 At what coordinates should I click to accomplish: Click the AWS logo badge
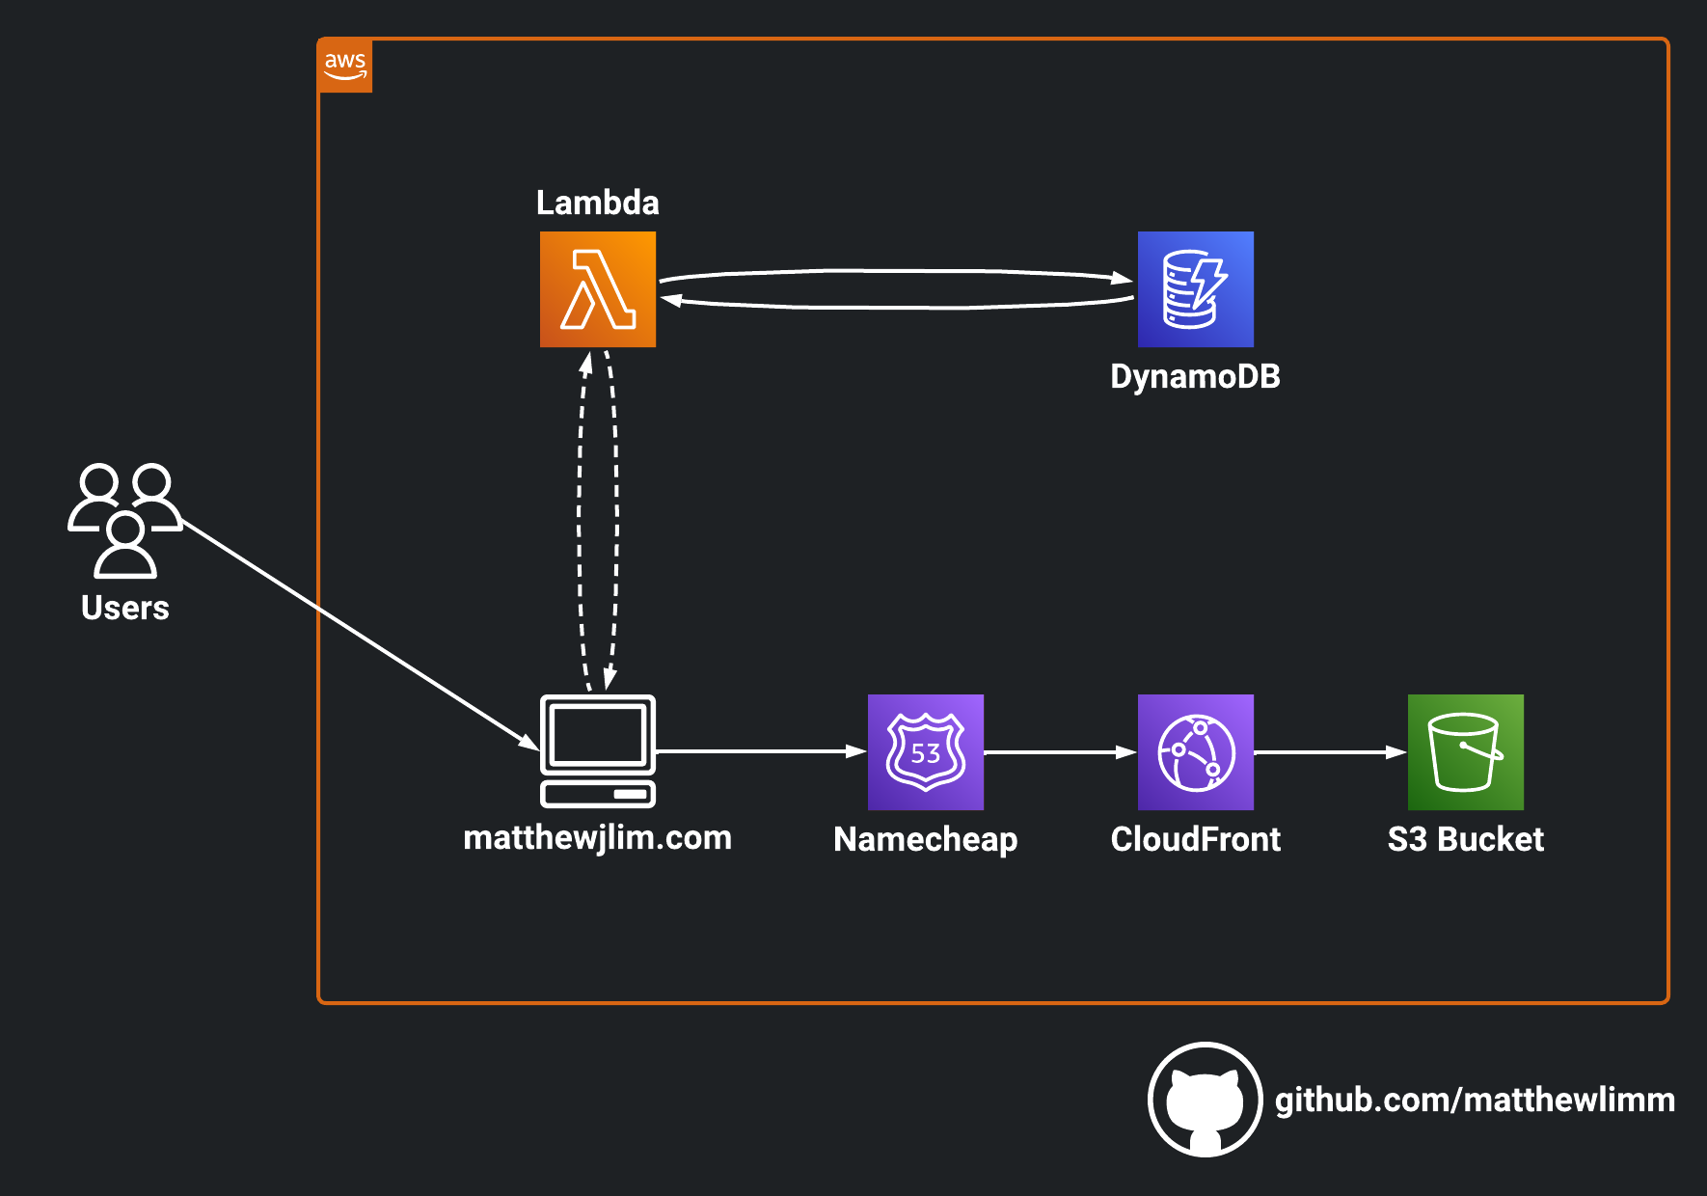click(x=345, y=67)
